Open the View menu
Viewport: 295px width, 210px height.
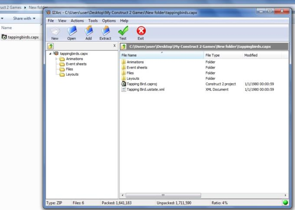pos(62,21)
